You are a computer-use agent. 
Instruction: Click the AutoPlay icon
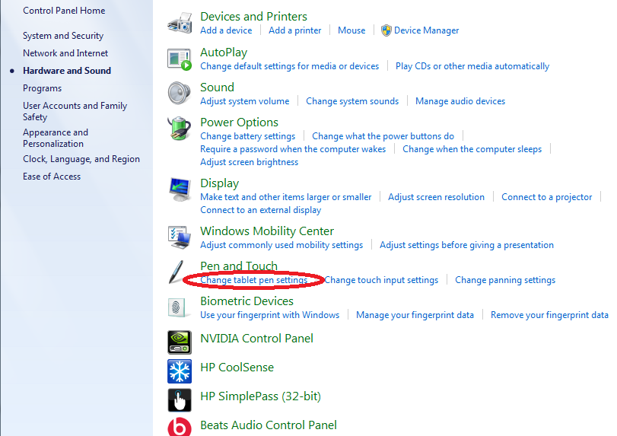pyautogui.click(x=180, y=59)
